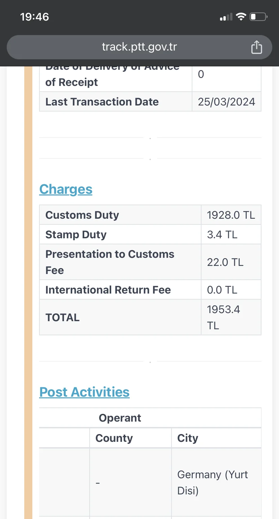Tap the cellular signal bars icon
Screen dimensions: 279x519
226,17
